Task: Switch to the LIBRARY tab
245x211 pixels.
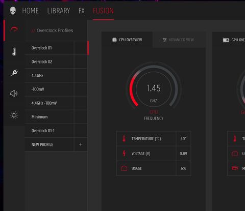Action: point(59,11)
